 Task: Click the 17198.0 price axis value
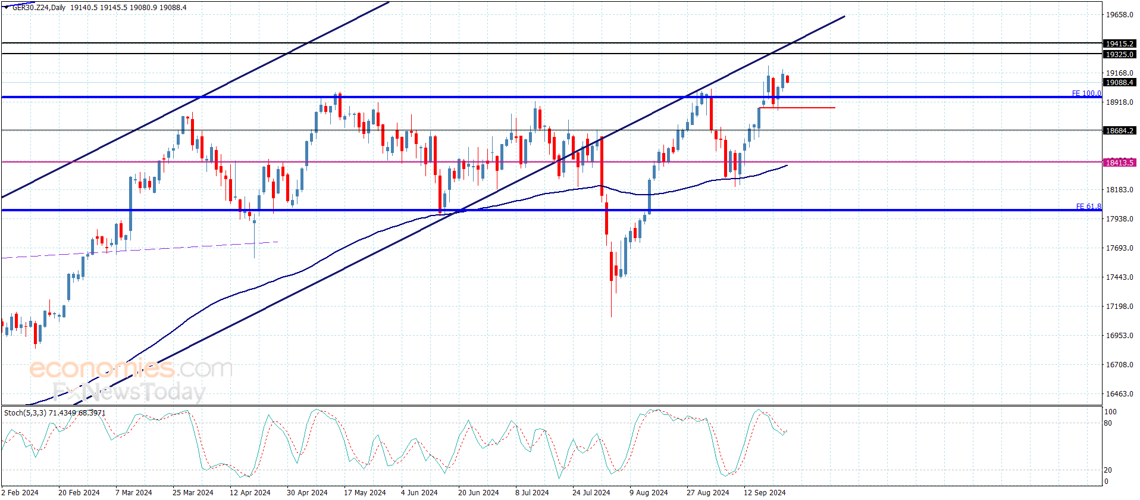point(1119,307)
